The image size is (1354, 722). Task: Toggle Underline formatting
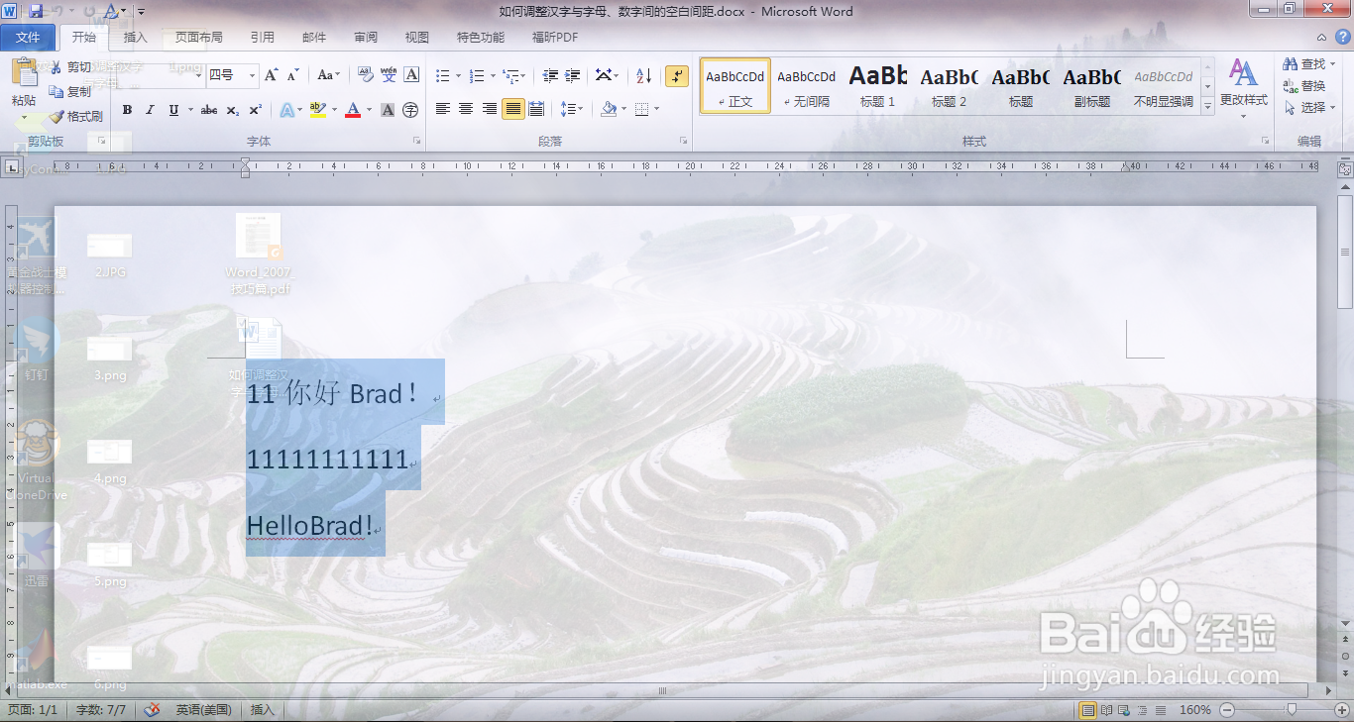pyautogui.click(x=174, y=110)
